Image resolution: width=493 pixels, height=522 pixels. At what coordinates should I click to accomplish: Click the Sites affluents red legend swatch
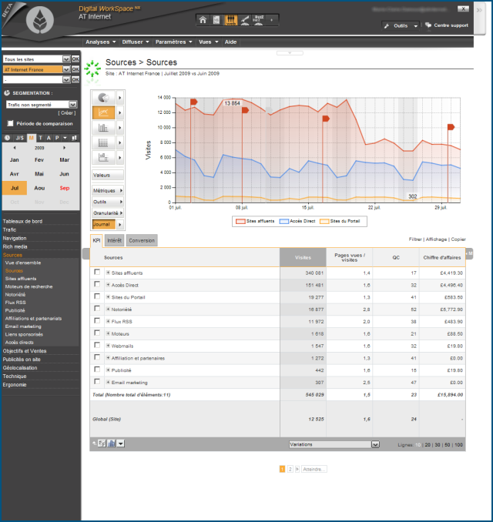click(x=240, y=222)
